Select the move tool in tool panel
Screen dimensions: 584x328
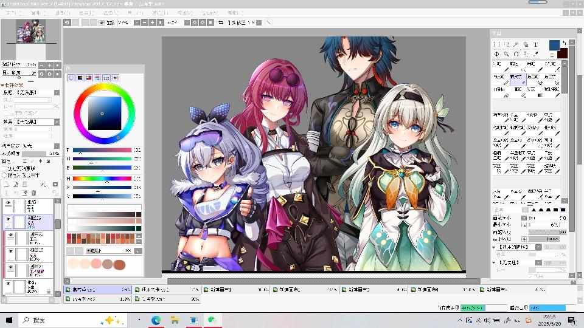[x=496, y=54]
